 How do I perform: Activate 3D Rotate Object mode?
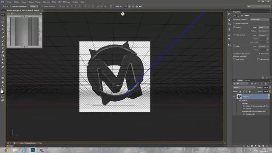[126, 6]
